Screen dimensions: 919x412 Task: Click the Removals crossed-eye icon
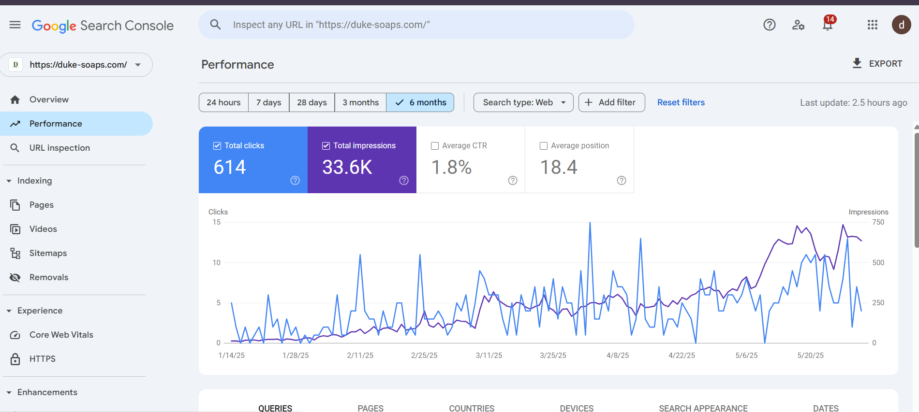coord(15,277)
